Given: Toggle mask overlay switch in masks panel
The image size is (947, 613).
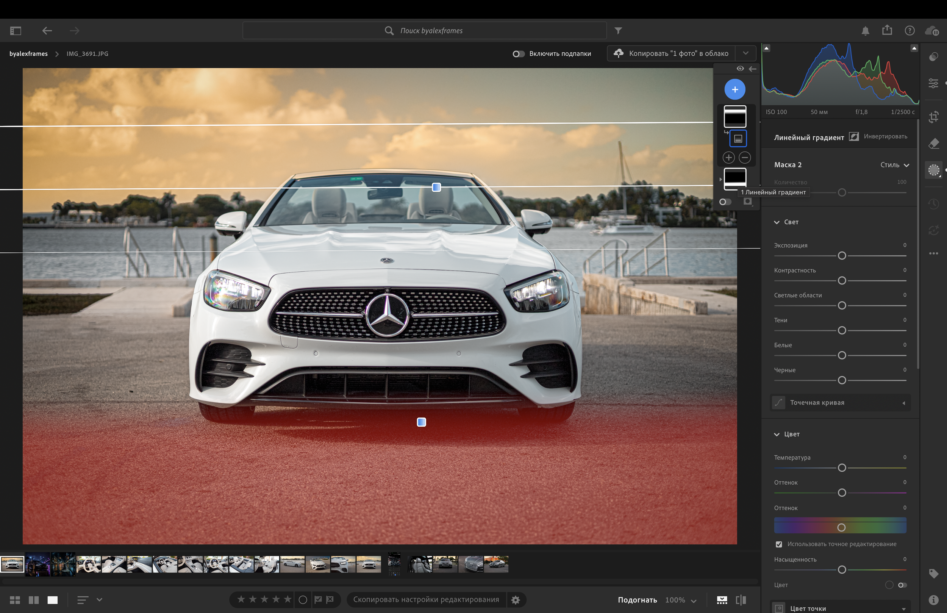Looking at the screenshot, I should point(725,202).
